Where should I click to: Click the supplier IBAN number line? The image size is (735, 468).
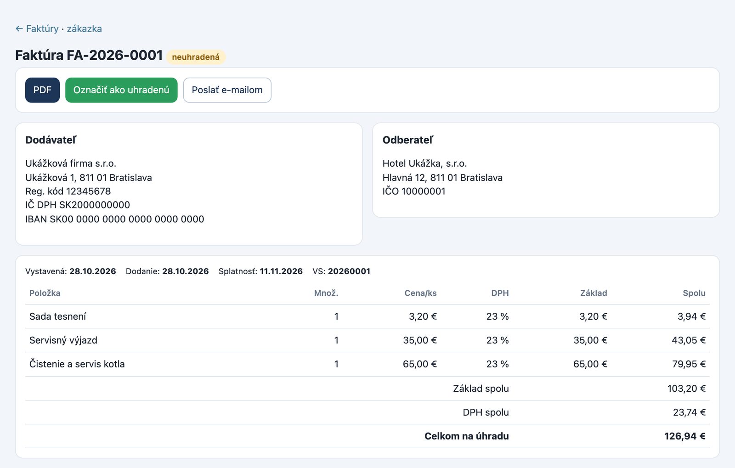coord(115,219)
